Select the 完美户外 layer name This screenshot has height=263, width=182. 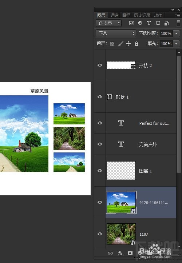click(148, 144)
